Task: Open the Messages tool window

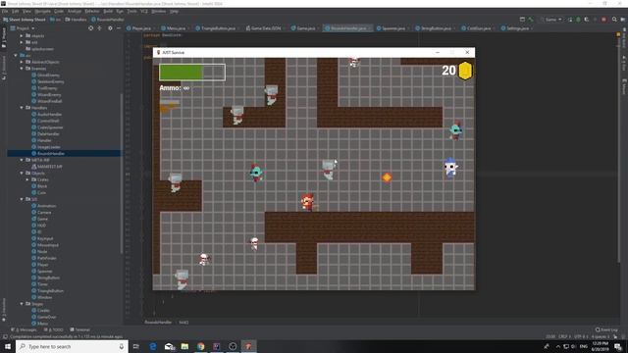Action: point(25,329)
